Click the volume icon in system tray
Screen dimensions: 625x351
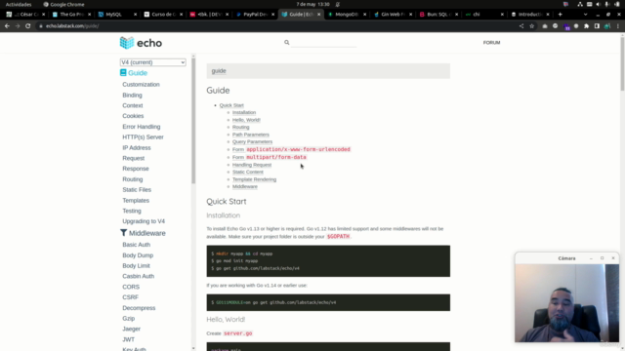[x=598, y=4]
